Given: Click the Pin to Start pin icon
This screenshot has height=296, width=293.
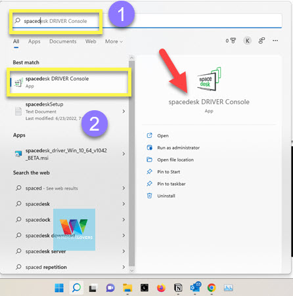Looking at the screenshot, I should click(x=149, y=171).
